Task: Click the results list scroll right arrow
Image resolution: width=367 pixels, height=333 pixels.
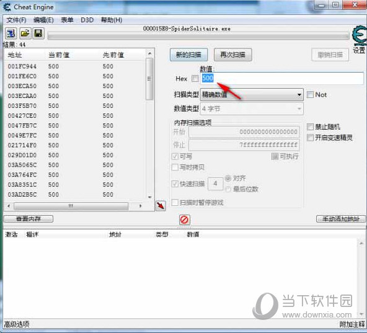Action: (x=141, y=206)
